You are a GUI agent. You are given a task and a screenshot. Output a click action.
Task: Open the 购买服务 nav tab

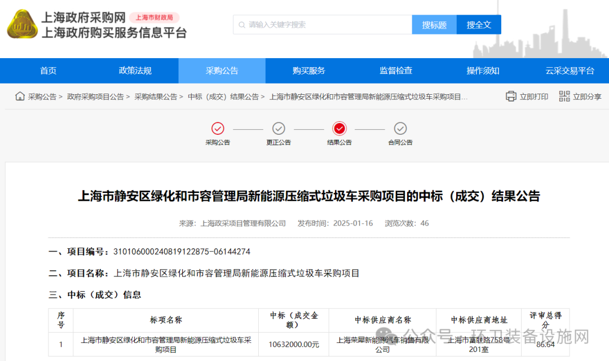(309, 71)
